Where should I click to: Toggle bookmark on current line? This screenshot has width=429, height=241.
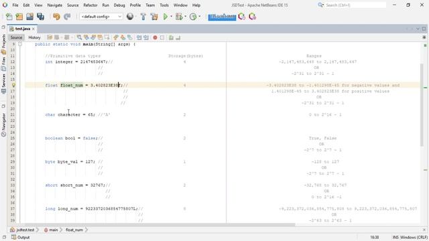coord(129,37)
